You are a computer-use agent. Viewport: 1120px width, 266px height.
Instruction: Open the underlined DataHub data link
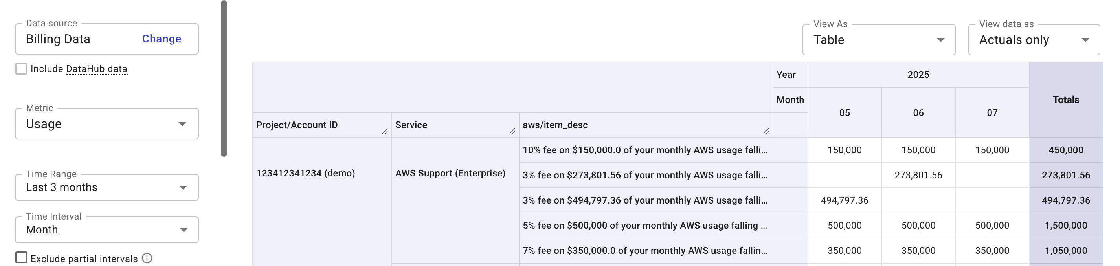(97, 69)
